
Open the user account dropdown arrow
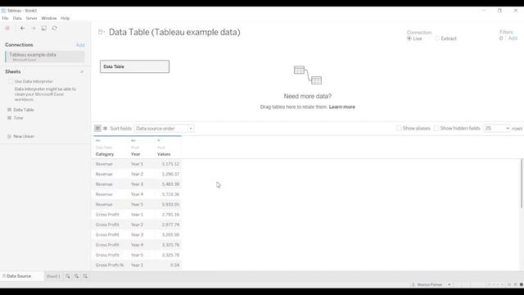(x=449, y=284)
